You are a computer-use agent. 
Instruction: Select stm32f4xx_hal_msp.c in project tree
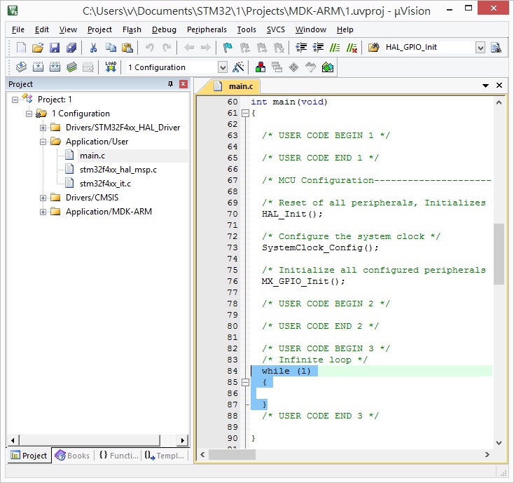coord(118,170)
